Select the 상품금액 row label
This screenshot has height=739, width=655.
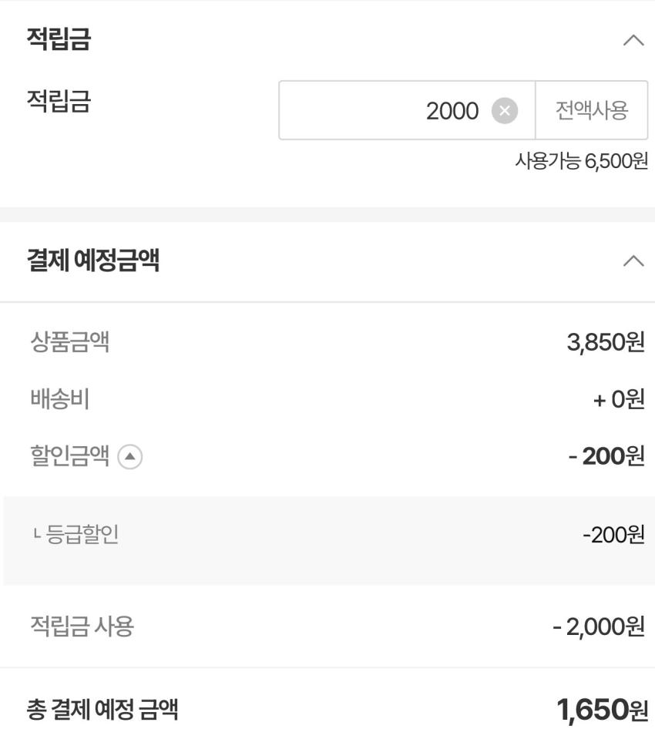[x=69, y=341]
